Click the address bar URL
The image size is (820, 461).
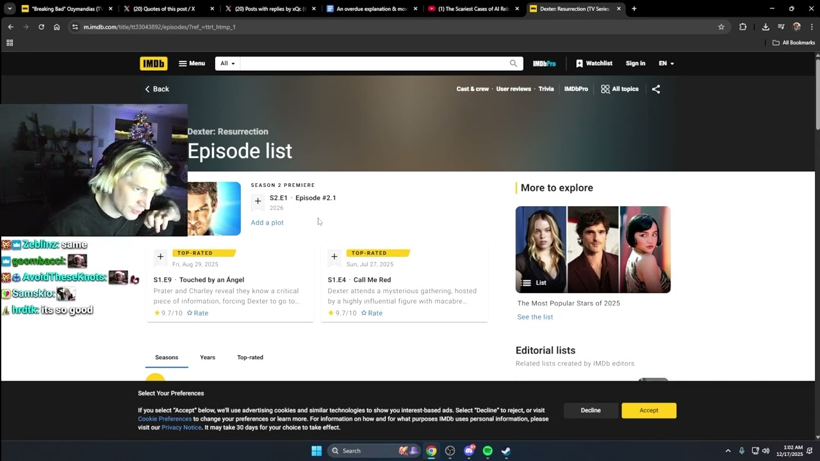[x=160, y=27]
